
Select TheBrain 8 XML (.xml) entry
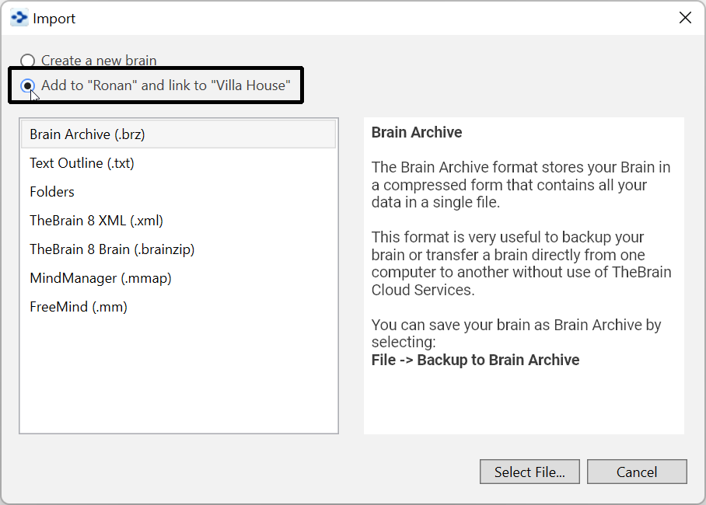[x=96, y=221]
